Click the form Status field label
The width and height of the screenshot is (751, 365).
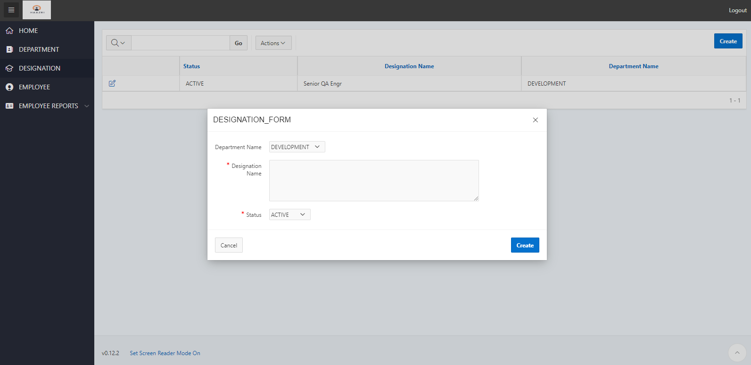tap(254, 215)
